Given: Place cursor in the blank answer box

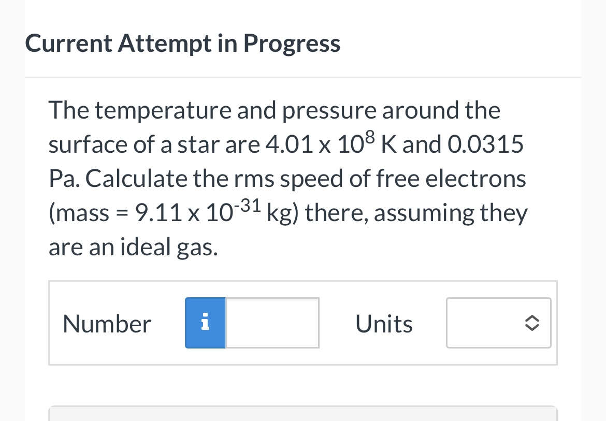Looking at the screenshot, I should click(x=272, y=323).
